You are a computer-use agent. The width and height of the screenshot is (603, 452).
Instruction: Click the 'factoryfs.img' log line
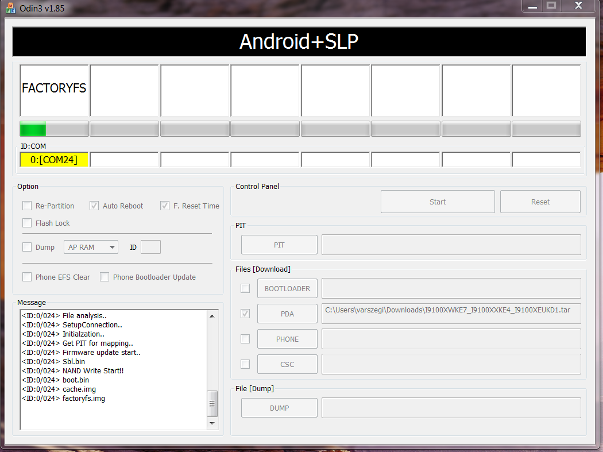63,399
